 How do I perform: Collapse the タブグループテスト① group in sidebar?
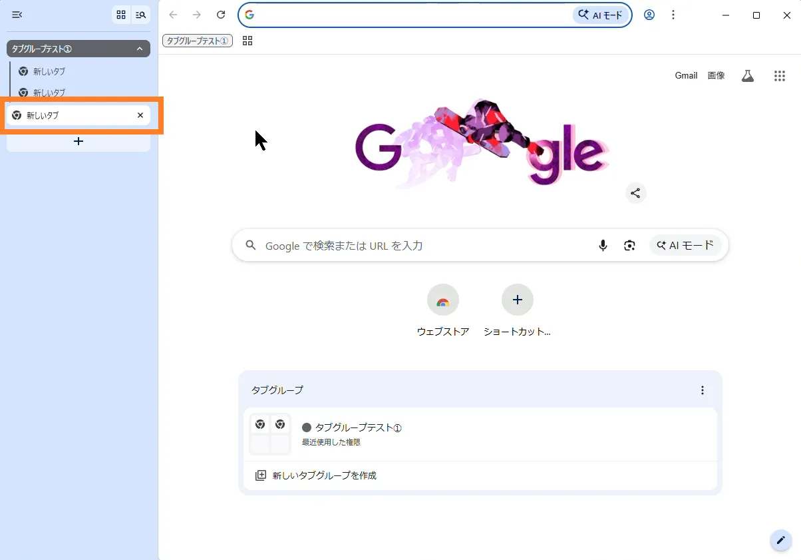pyautogui.click(x=140, y=49)
